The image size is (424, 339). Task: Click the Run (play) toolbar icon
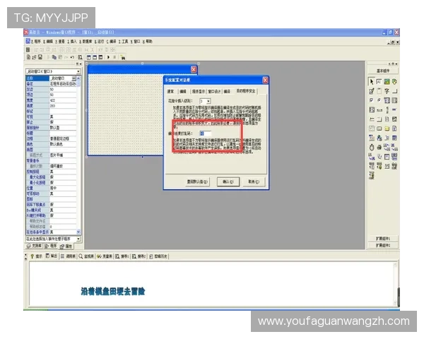pos(108,57)
